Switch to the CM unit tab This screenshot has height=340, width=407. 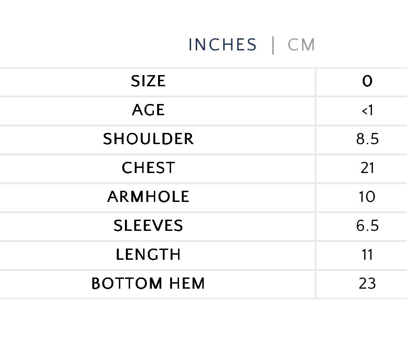pyautogui.click(x=302, y=45)
